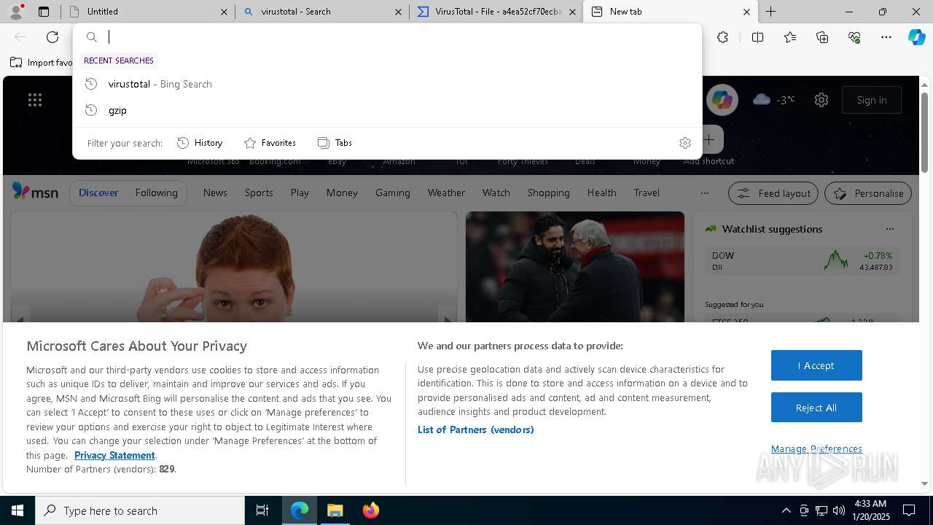Open Settings and more ellipsis
The image size is (933, 525).
pos(886,37)
